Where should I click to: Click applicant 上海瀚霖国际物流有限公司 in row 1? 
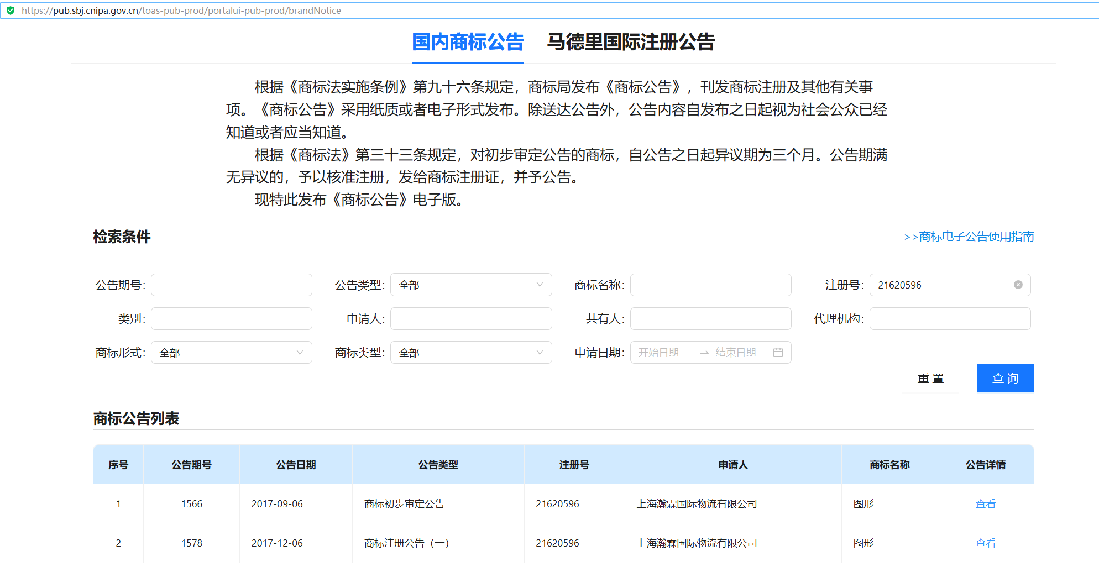pyautogui.click(x=697, y=503)
